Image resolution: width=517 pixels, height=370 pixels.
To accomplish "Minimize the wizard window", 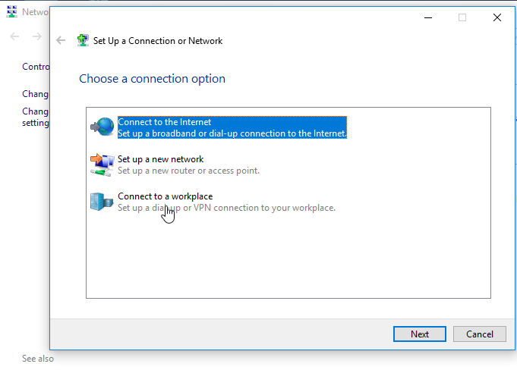I will coord(428,17).
